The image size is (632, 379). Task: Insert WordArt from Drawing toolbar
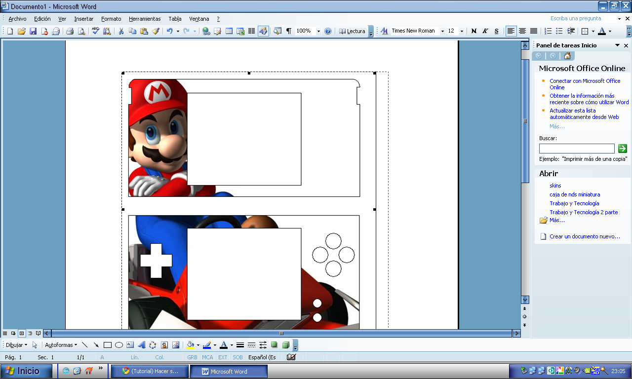141,345
